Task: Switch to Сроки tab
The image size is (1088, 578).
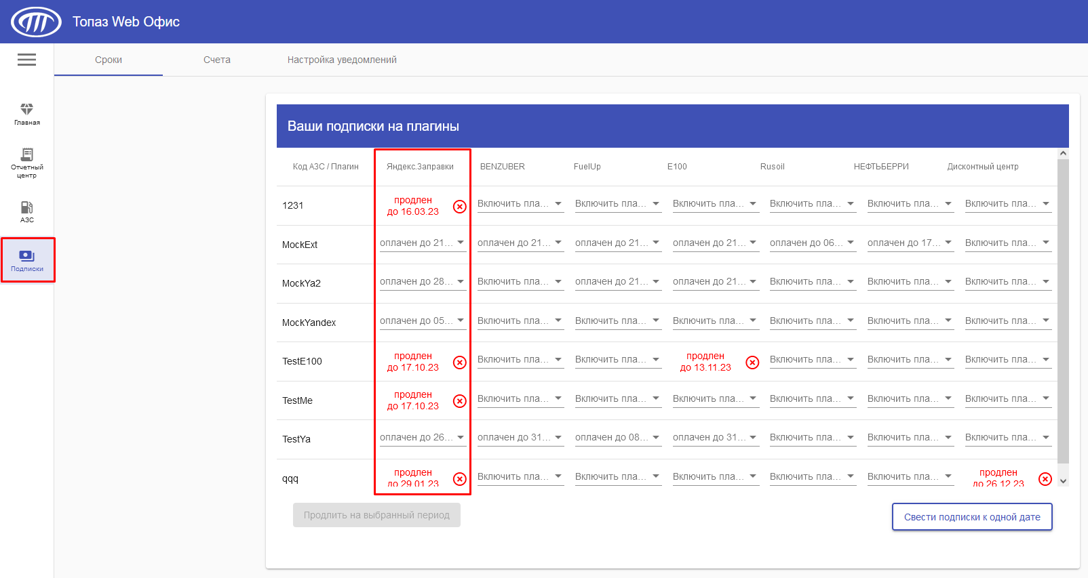Action: click(109, 60)
